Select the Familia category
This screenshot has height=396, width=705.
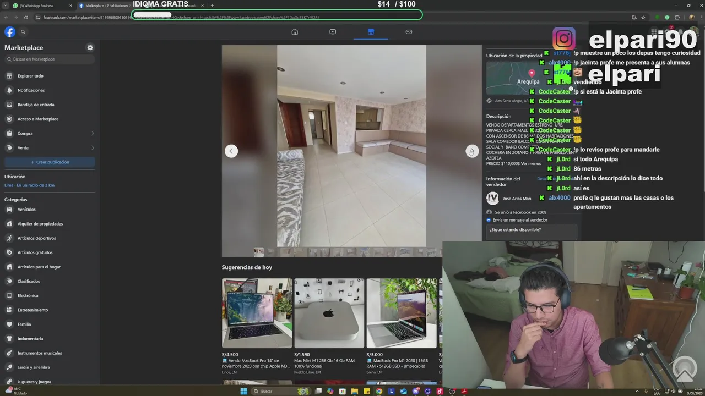(50, 324)
